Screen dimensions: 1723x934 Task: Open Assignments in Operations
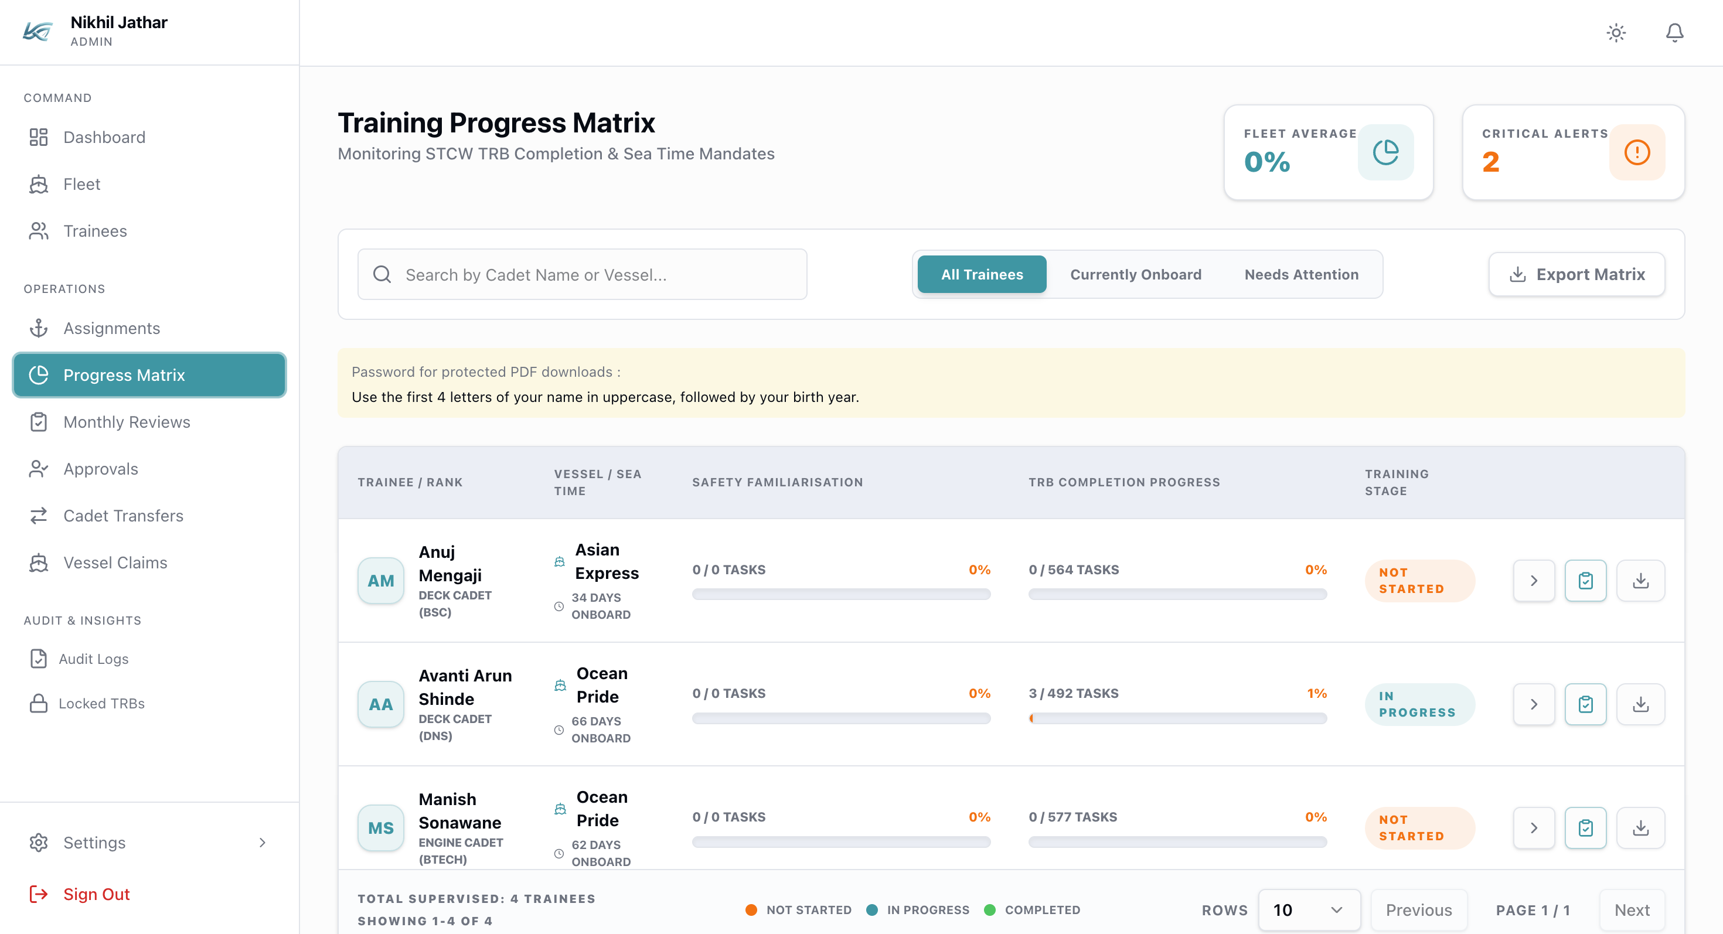tap(149, 328)
